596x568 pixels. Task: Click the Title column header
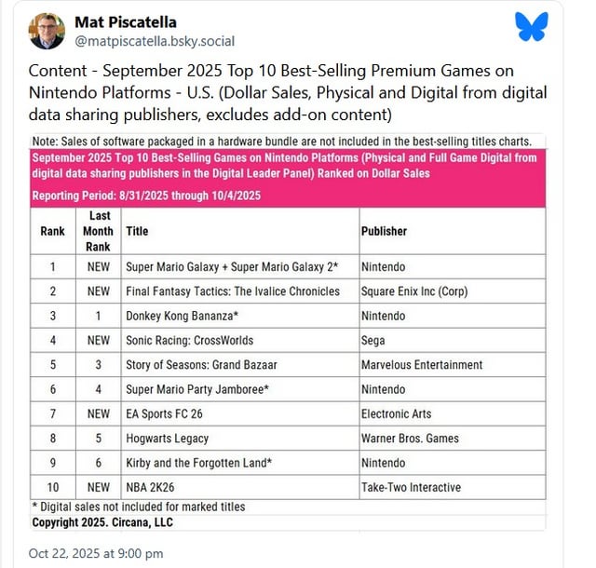coord(137,231)
